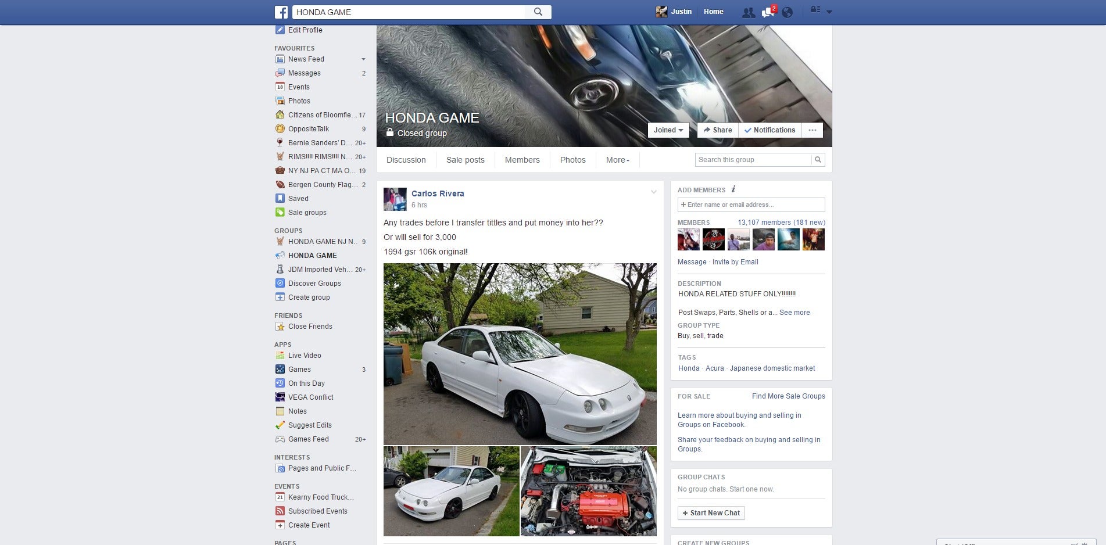Open Home from top bar
The image size is (1106, 545).
pos(713,12)
